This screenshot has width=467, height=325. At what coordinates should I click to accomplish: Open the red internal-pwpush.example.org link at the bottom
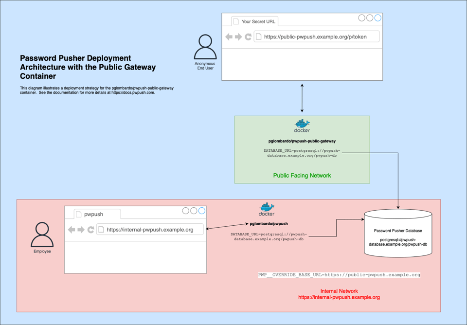tap(339, 297)
